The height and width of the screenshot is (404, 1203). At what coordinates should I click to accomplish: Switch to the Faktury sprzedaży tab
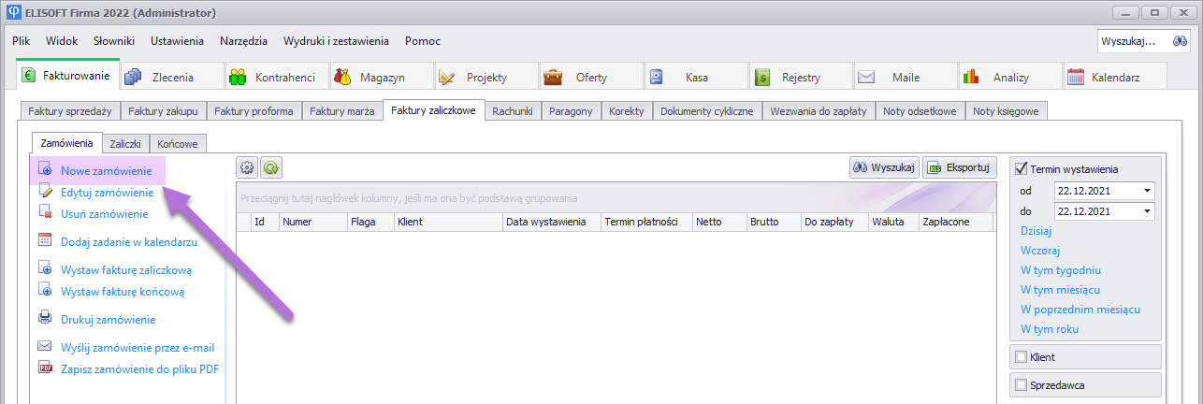coord(70,111)
